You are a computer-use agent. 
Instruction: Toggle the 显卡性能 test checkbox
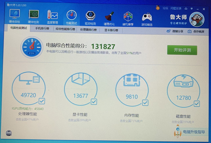click(x=94, y=102)
